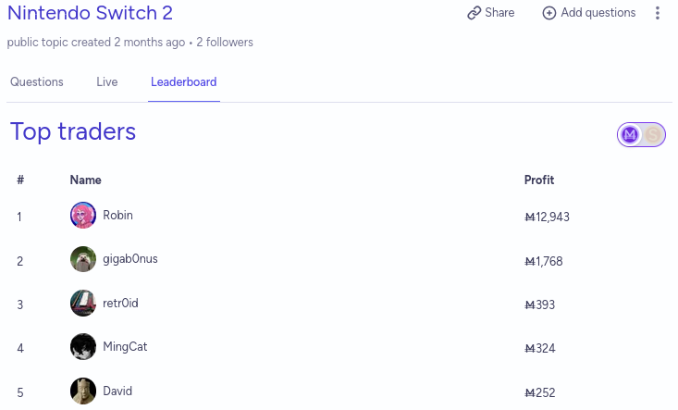Open David's profile link
This screenshot has height=410, width=678.
click(117, 391)
